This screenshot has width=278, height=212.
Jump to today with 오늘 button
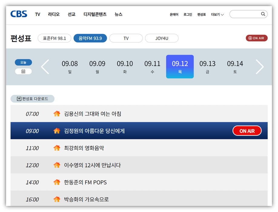coord(23,62)
